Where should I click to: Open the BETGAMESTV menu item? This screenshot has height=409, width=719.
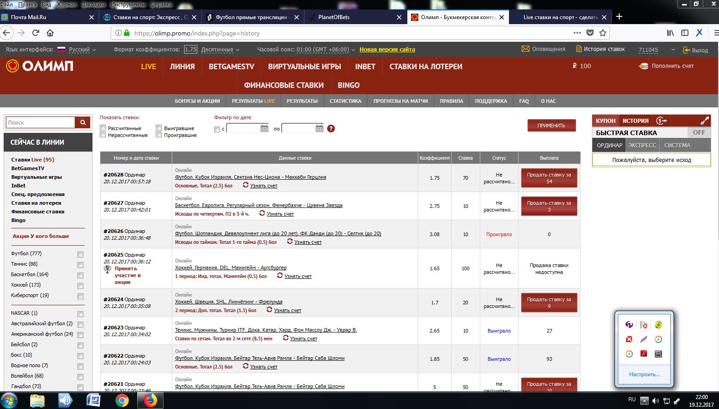pos(231,66)
